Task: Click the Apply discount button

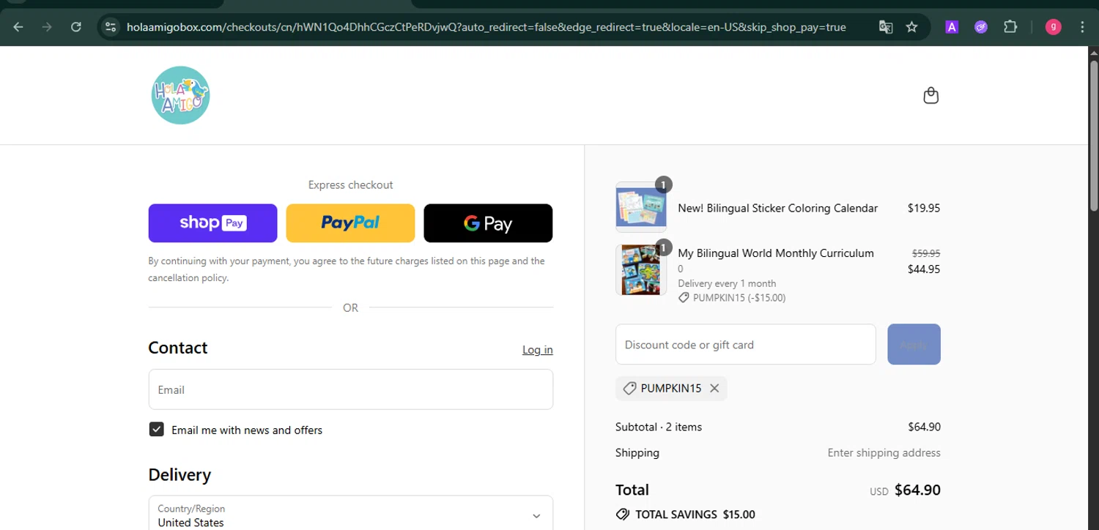Action: [914, 344]
